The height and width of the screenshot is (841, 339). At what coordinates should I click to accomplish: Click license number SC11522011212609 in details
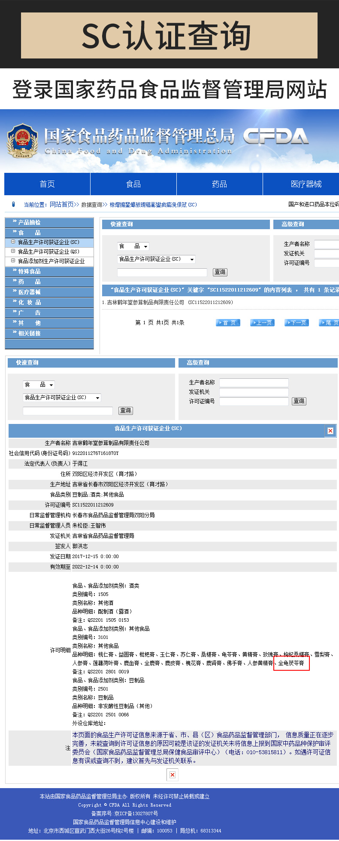click(x=93, y=505)
